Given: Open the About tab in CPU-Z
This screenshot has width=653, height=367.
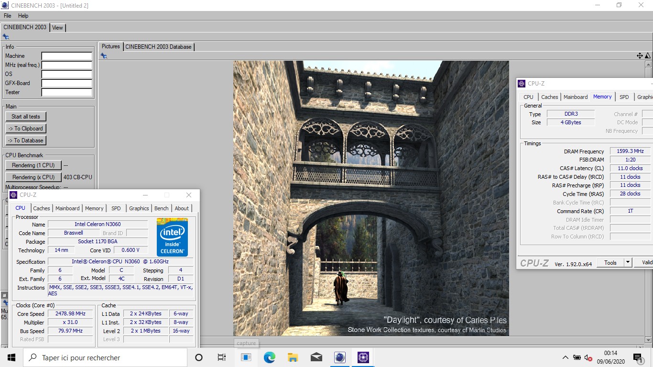Looking at the screenshot, I should point(182,208).
